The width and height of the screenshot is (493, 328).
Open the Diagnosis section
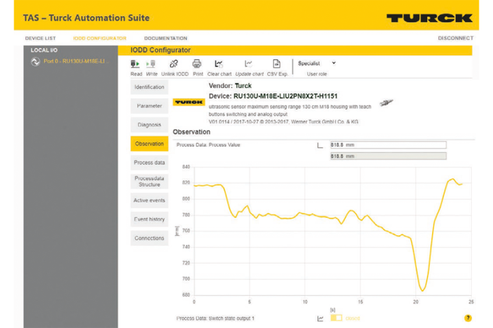click(x=149, y=124)
